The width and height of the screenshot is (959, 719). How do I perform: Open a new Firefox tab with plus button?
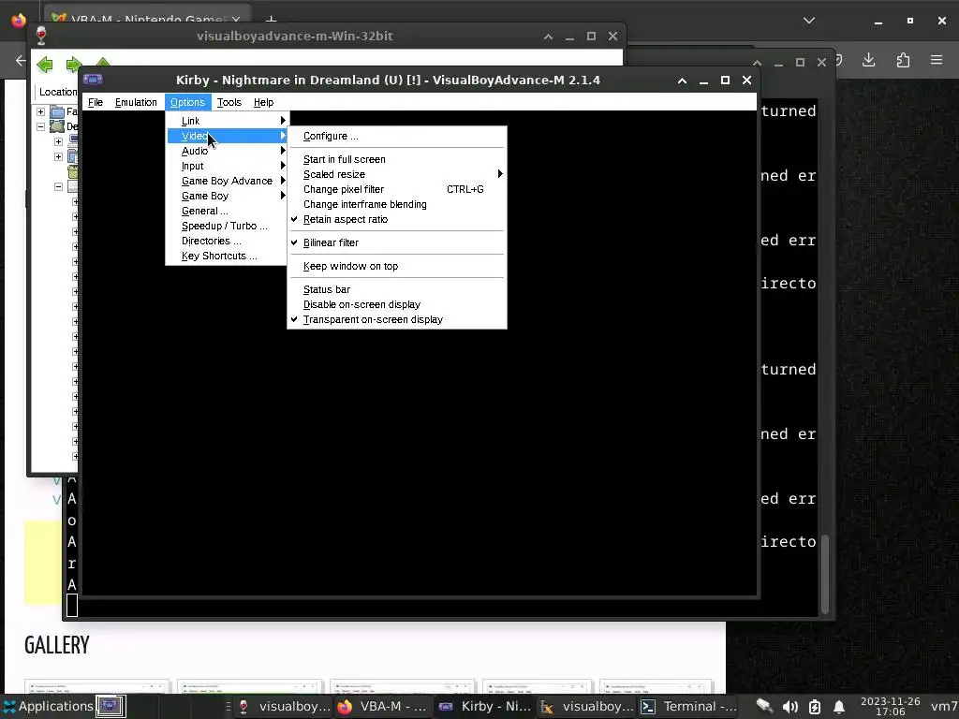click(272, 20)
